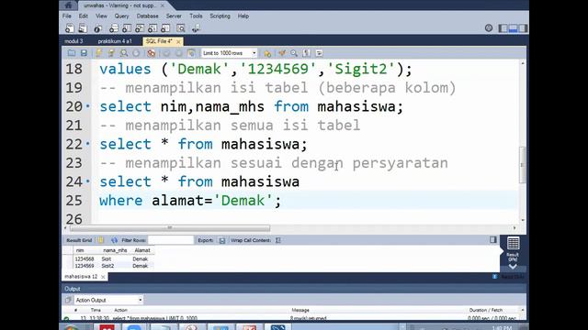Open the View menu

[x=101, y=16]
